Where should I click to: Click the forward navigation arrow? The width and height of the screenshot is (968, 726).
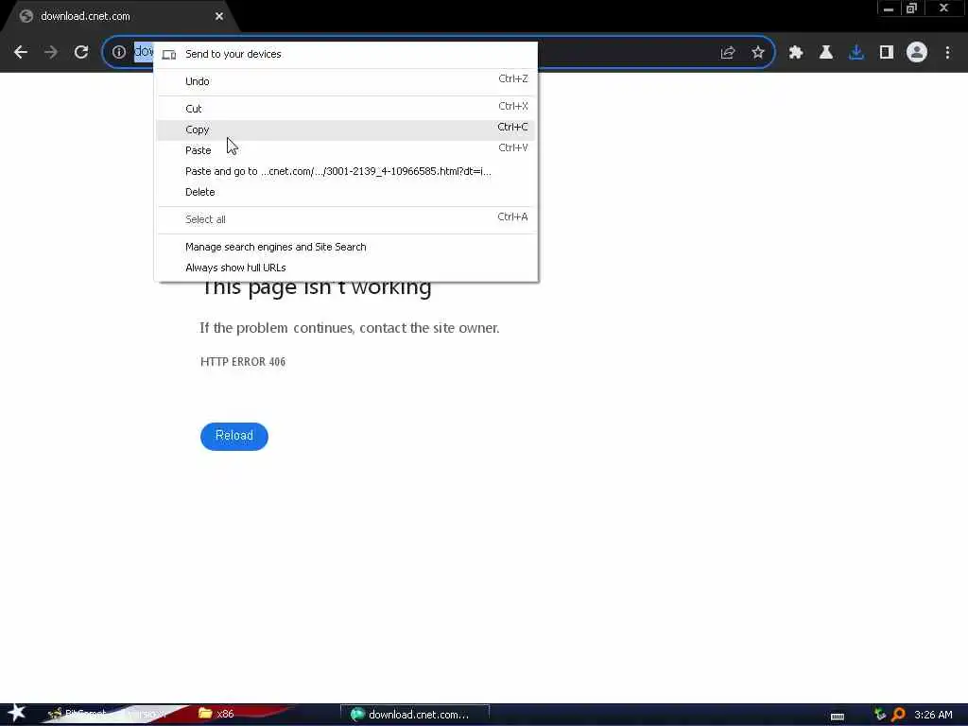click(x=51, y=53)
